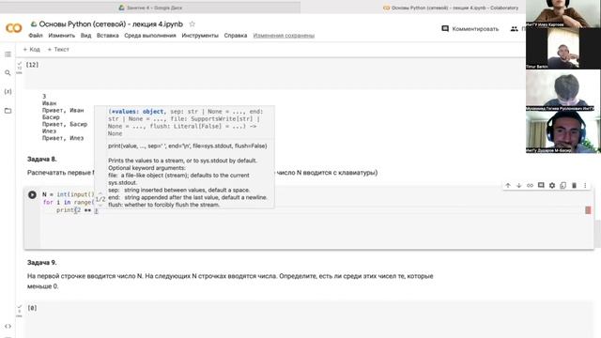The width and height of the screenshot is (601, 338).
Task: Copy link to cell icon
Action: (530, 186)
